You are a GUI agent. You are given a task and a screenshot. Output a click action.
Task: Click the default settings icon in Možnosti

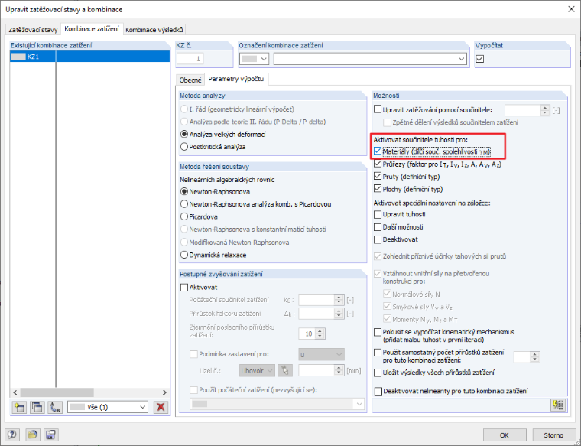558,405
